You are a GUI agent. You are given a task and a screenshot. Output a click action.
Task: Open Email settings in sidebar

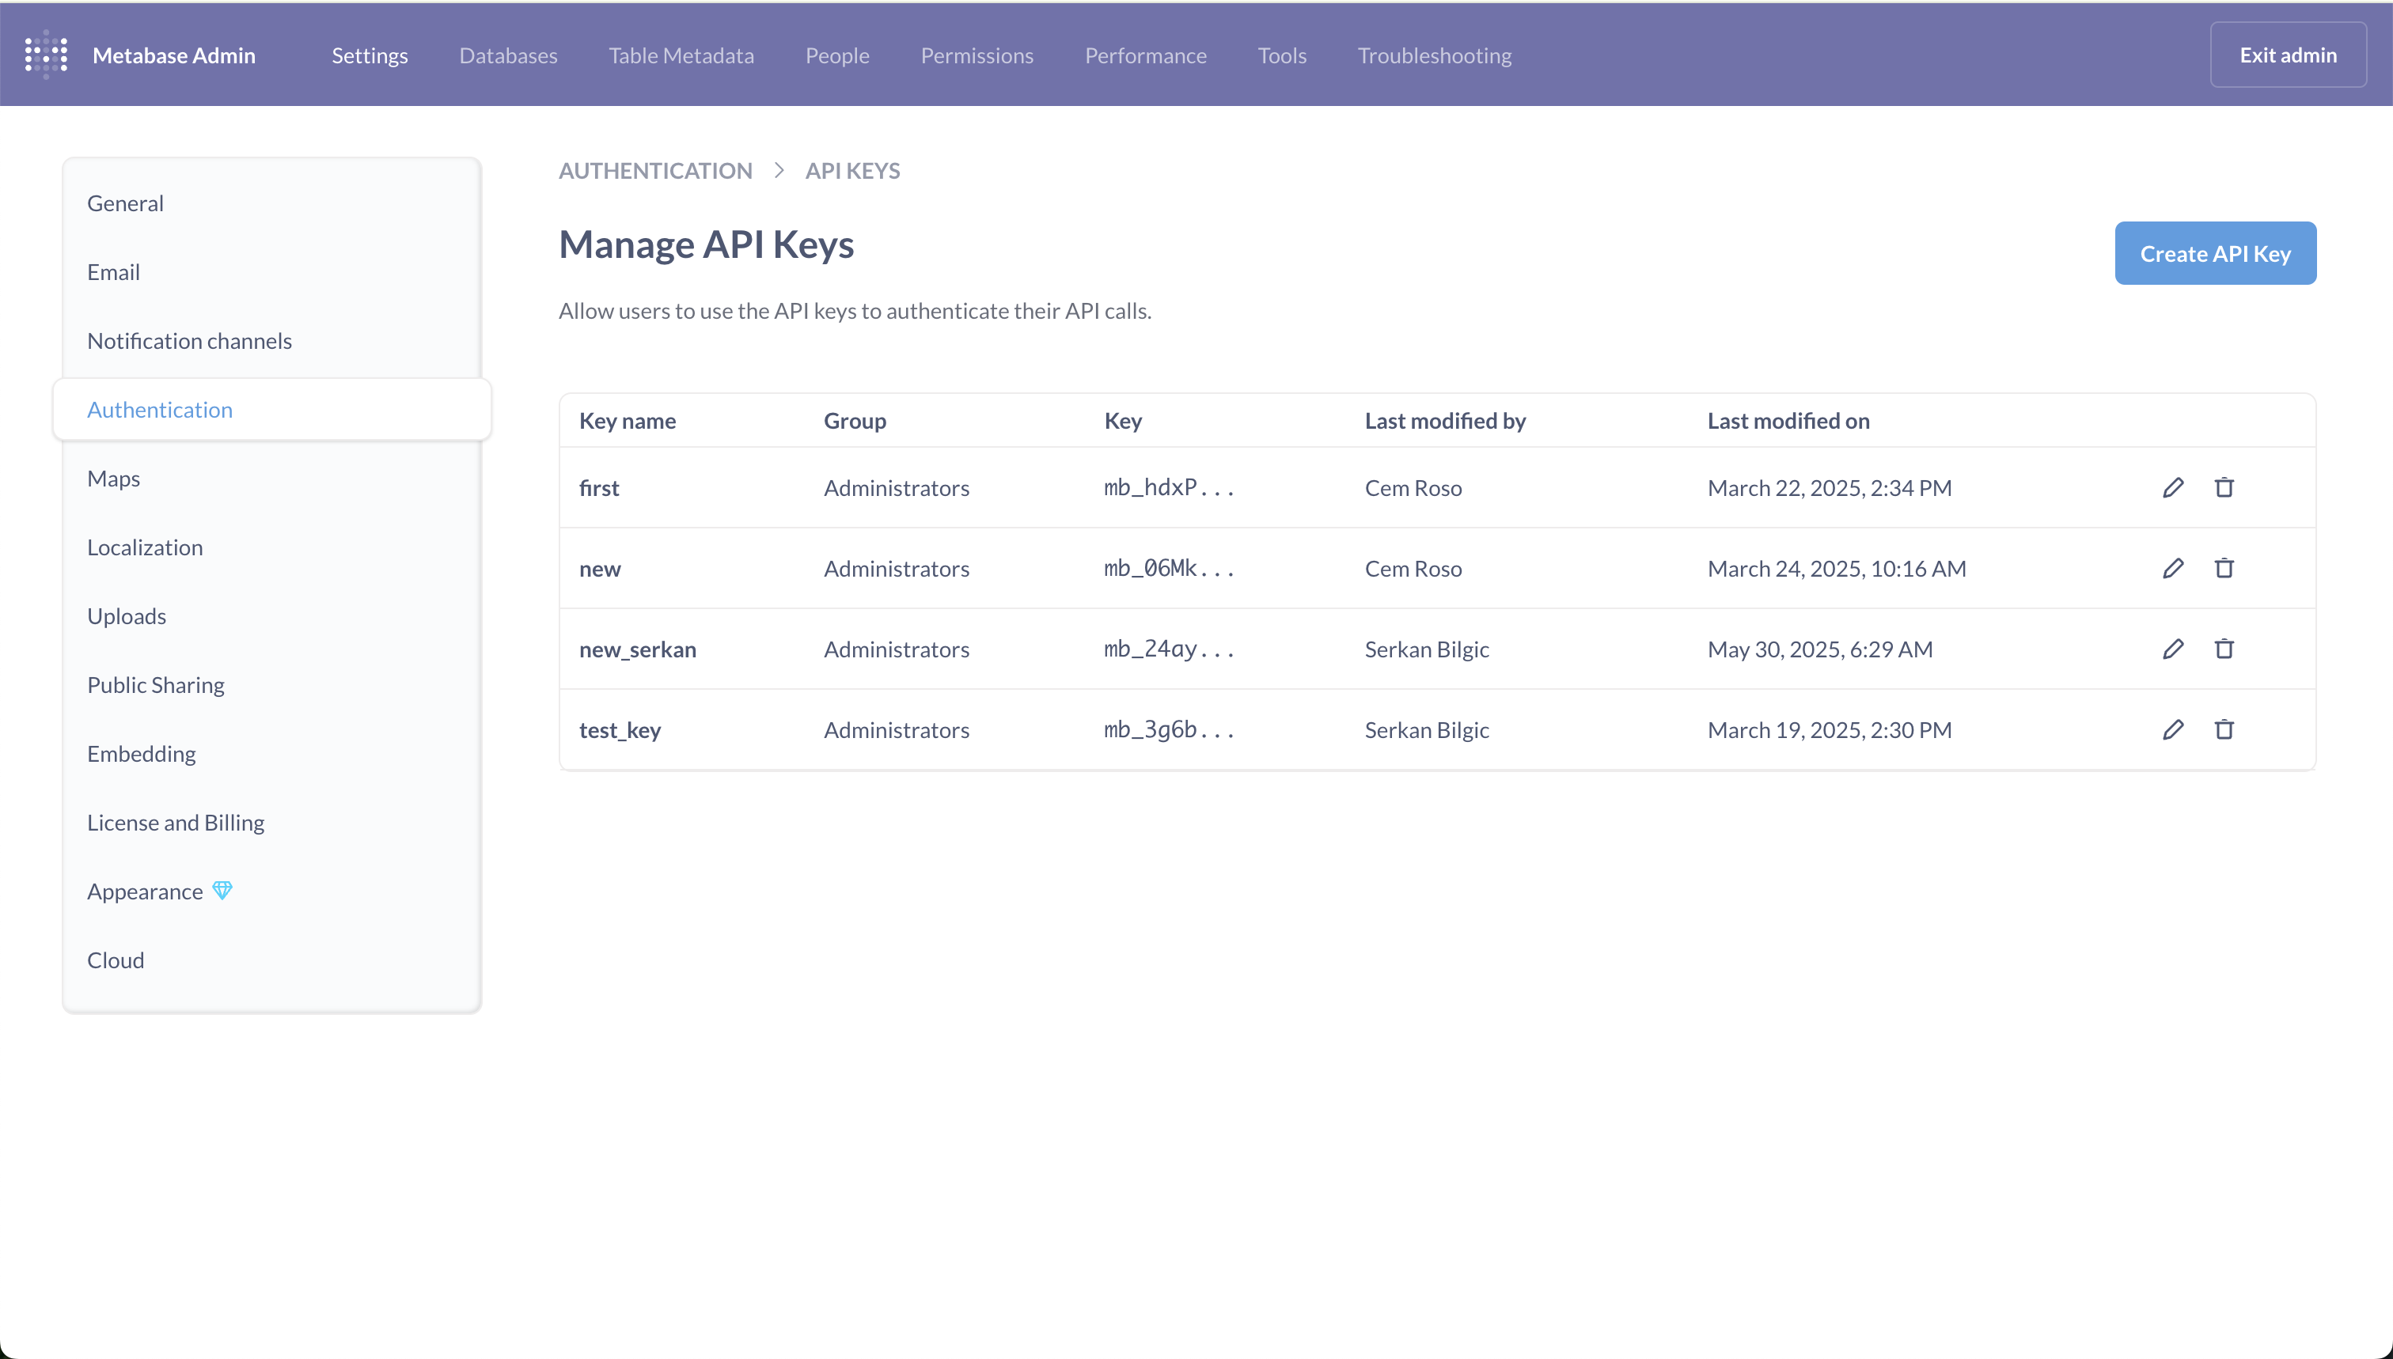pyautogui.click(x=271, y=271)
